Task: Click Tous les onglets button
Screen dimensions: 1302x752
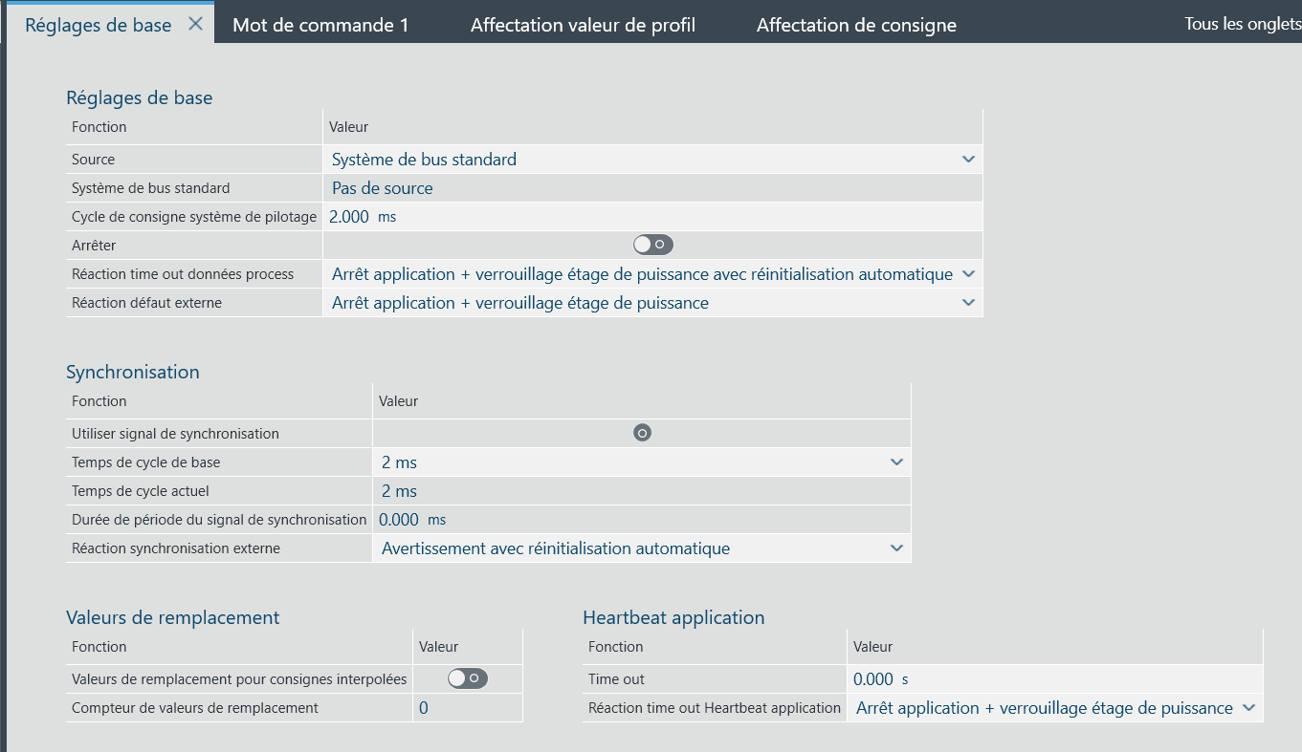Action: click(x=1242, y=24)
